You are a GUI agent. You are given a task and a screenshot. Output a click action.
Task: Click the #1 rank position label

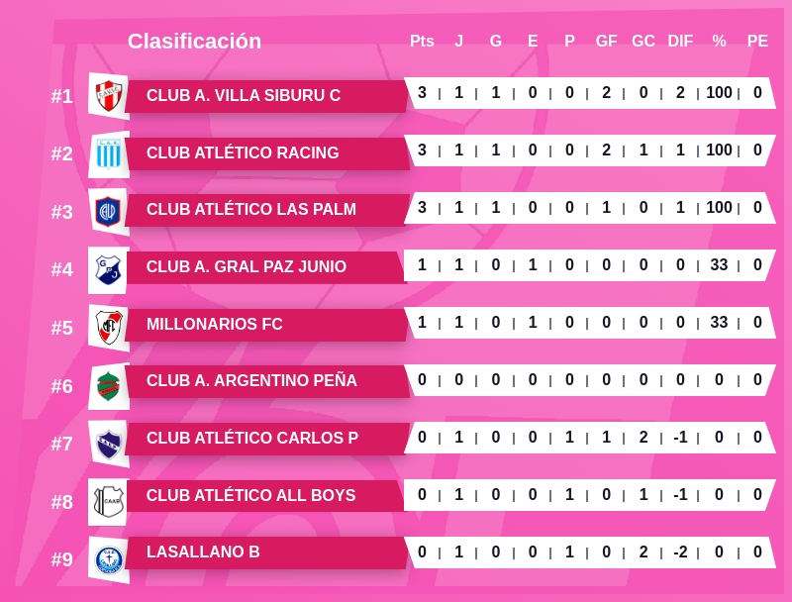(62, 96)
